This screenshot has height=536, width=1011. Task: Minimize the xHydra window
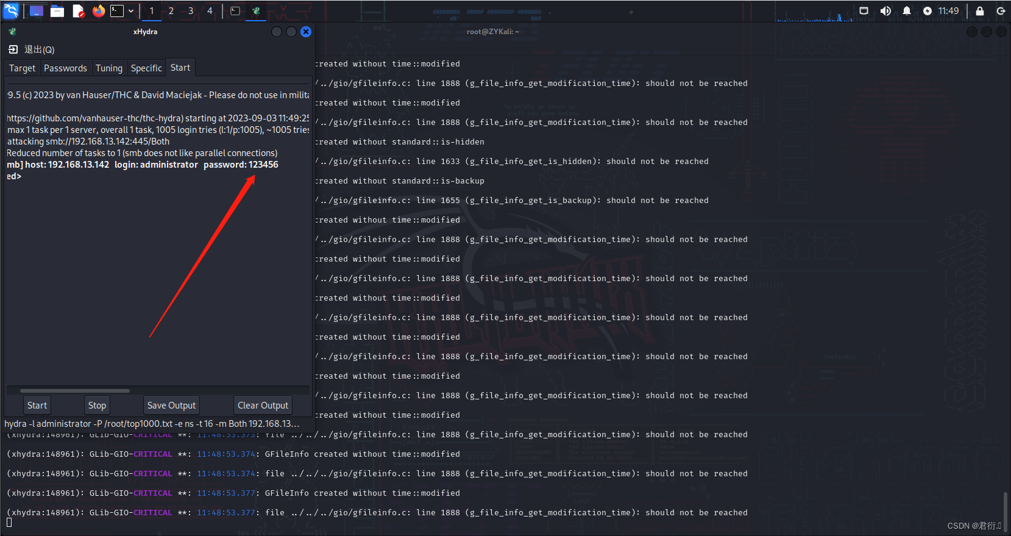click(277, 32)
